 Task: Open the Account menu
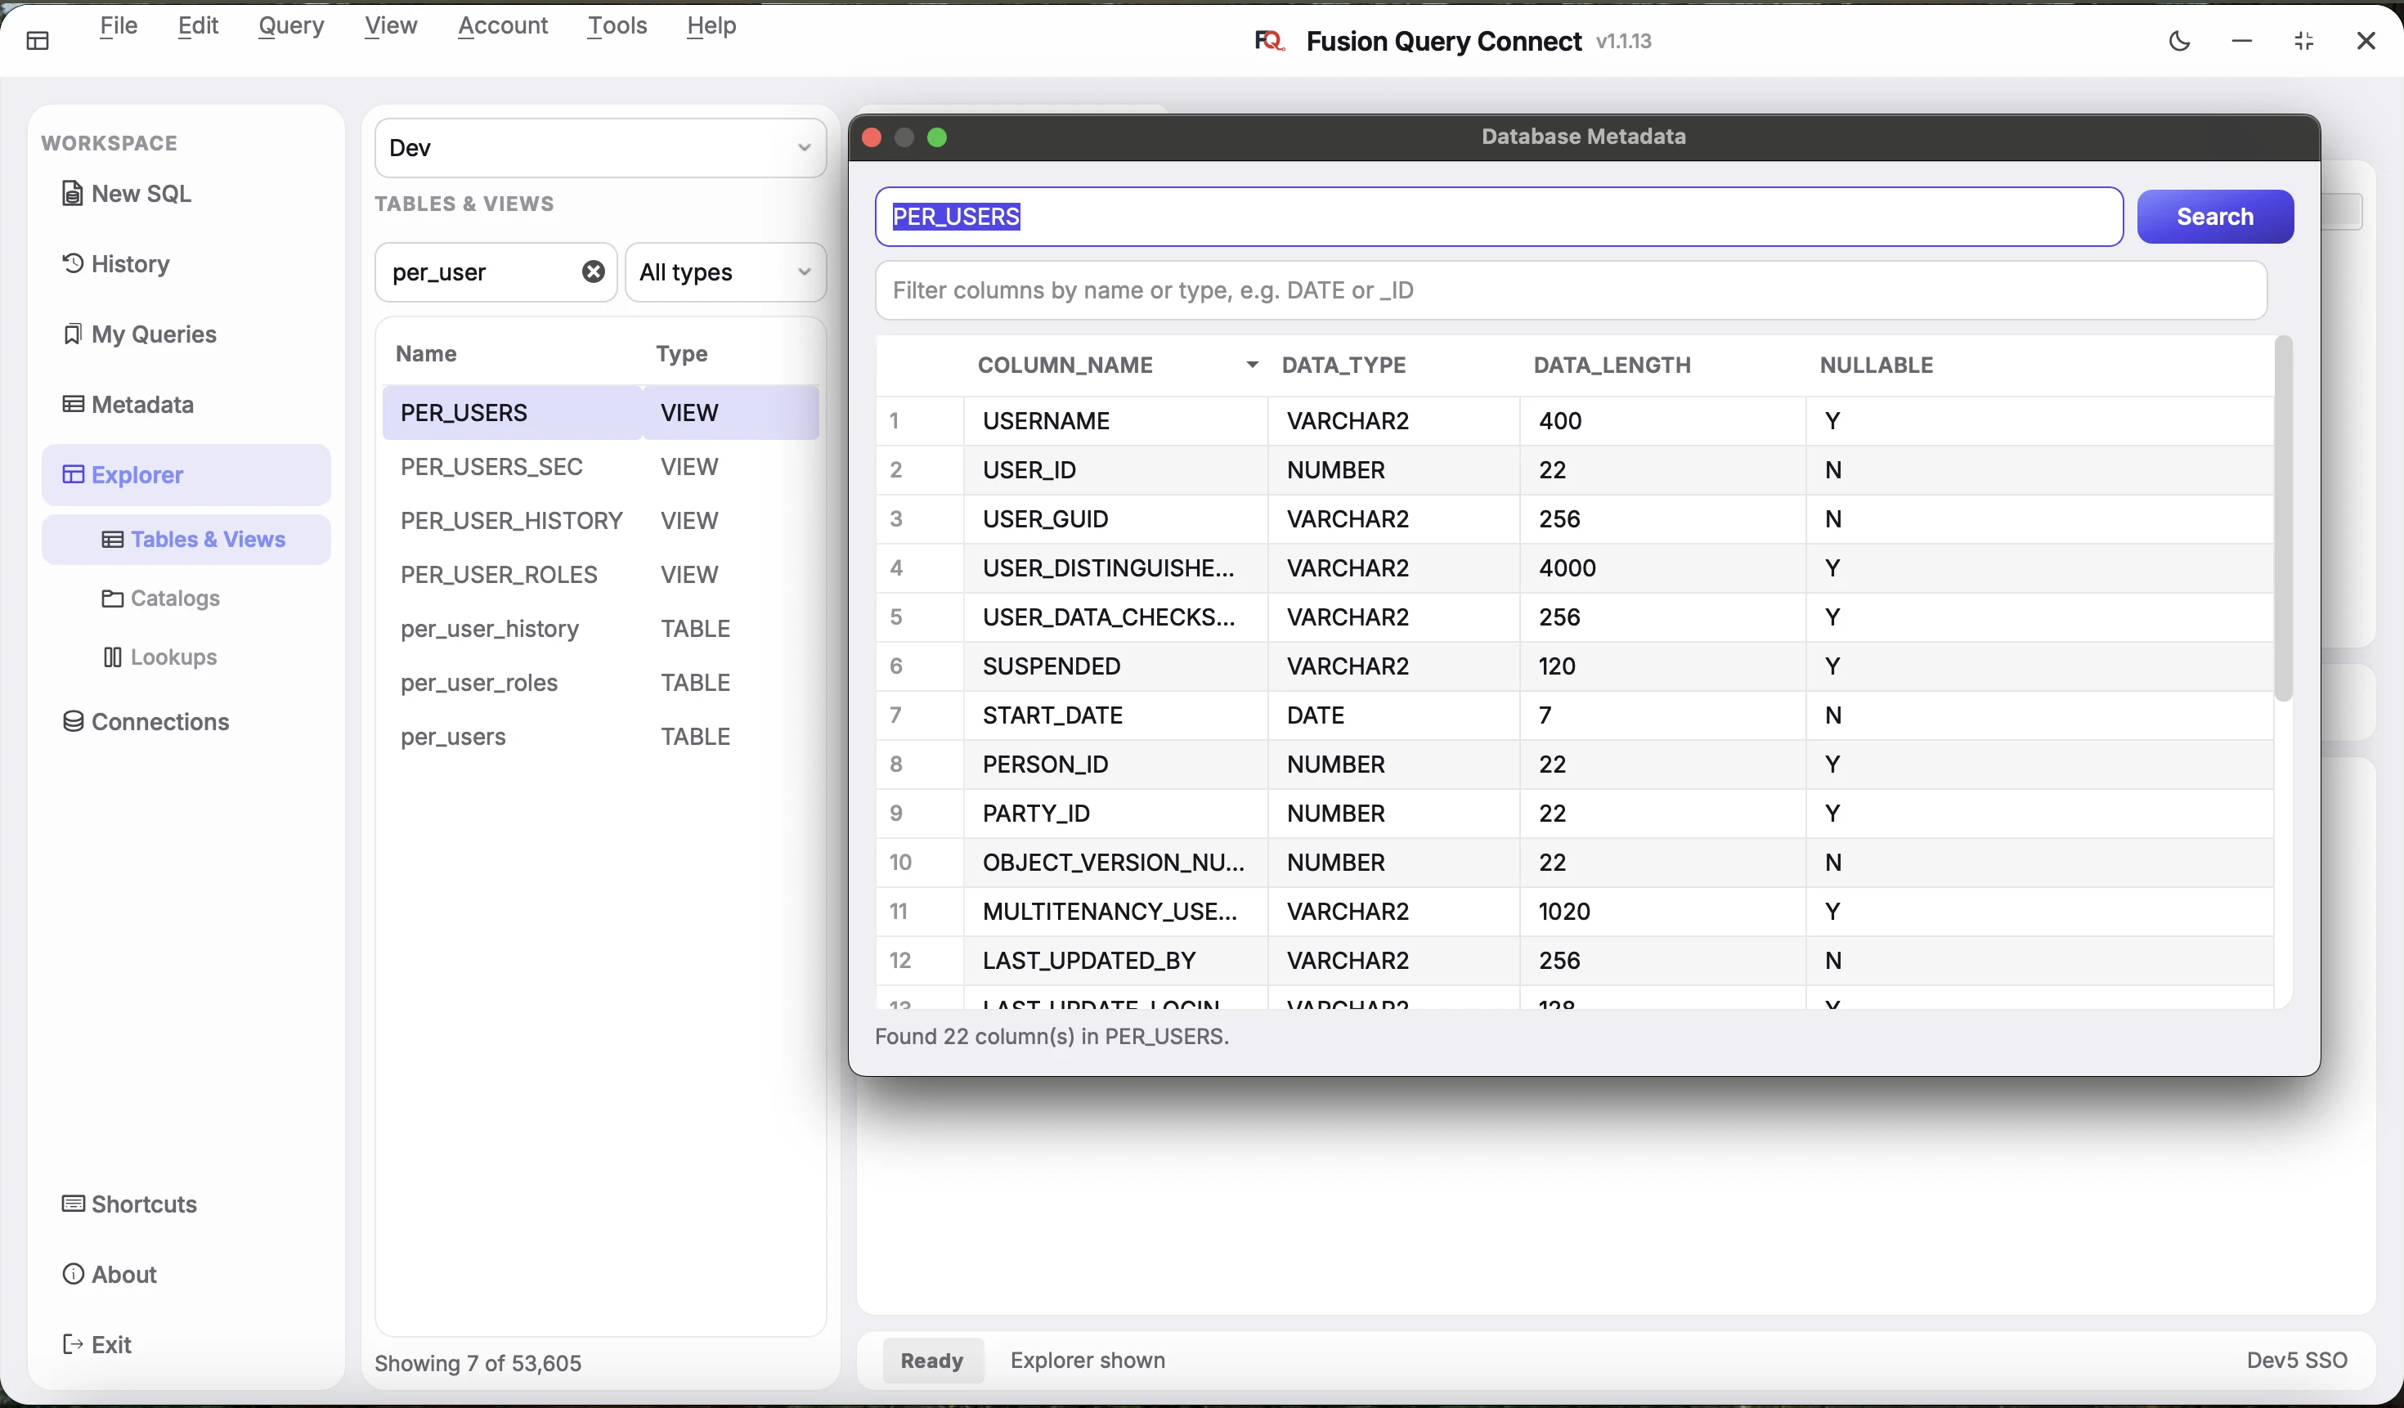[x=503, y=26]
